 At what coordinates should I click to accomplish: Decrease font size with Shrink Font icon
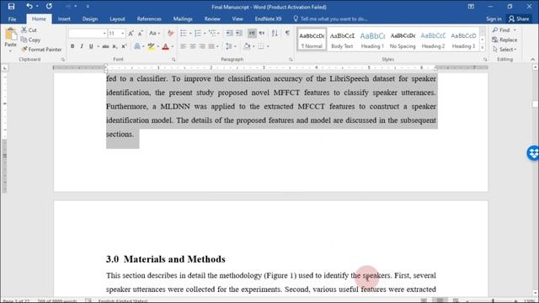(141, 34)
